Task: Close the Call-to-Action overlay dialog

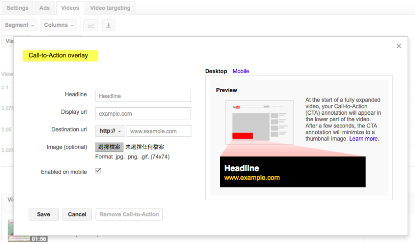Action: point(399,46)
